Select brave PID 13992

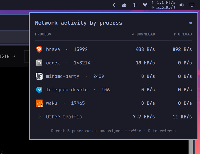point(81,49)
